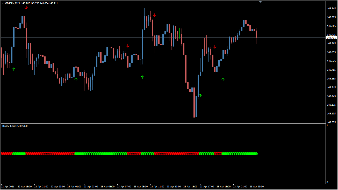Select the last green buy arrow after 23 Apr 19:00
The width and height of the screenshot is (338, 190).
[x=223, y=79]
